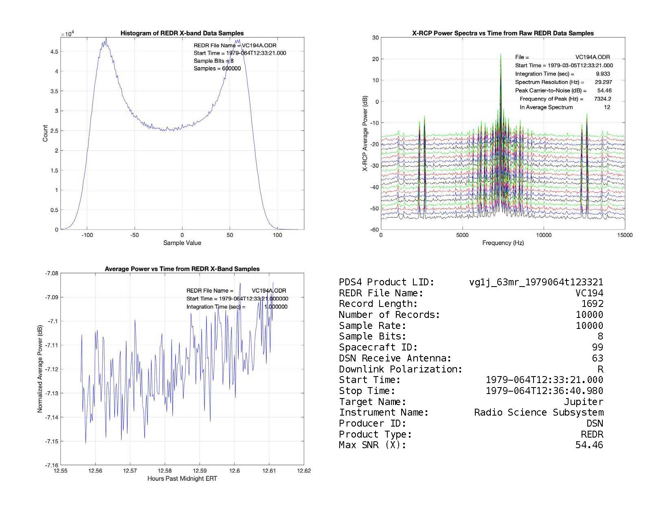The image size is (672, 519).
Task: Select the Target Name value 'Jupiter'
Action: 583,402
